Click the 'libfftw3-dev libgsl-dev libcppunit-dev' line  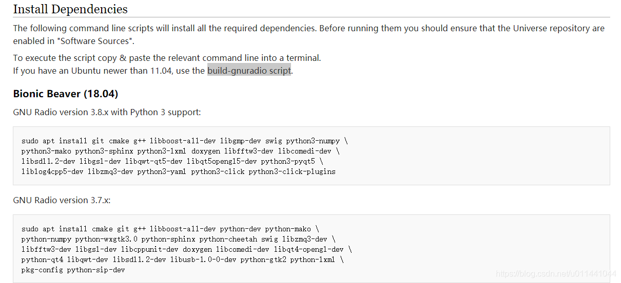tap(186, 249)
